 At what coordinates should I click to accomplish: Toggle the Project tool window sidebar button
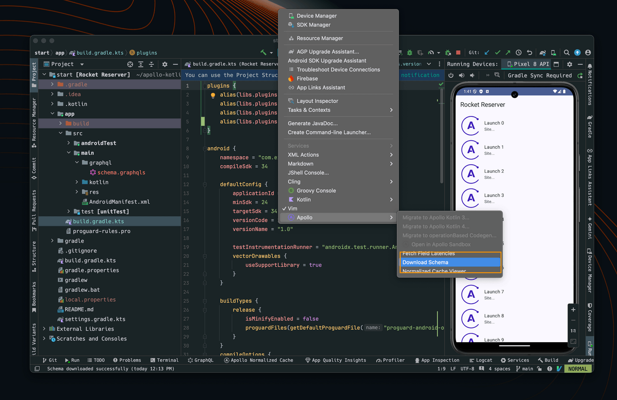(x=34, y=74)
